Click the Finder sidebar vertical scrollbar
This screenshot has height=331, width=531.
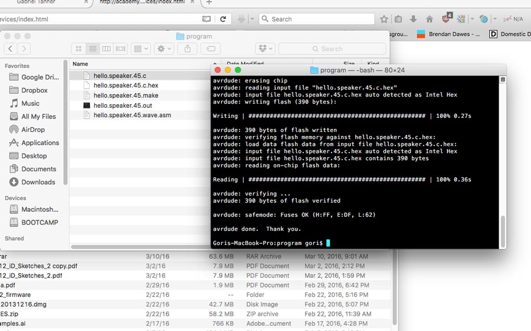click(x=65, y=123)
